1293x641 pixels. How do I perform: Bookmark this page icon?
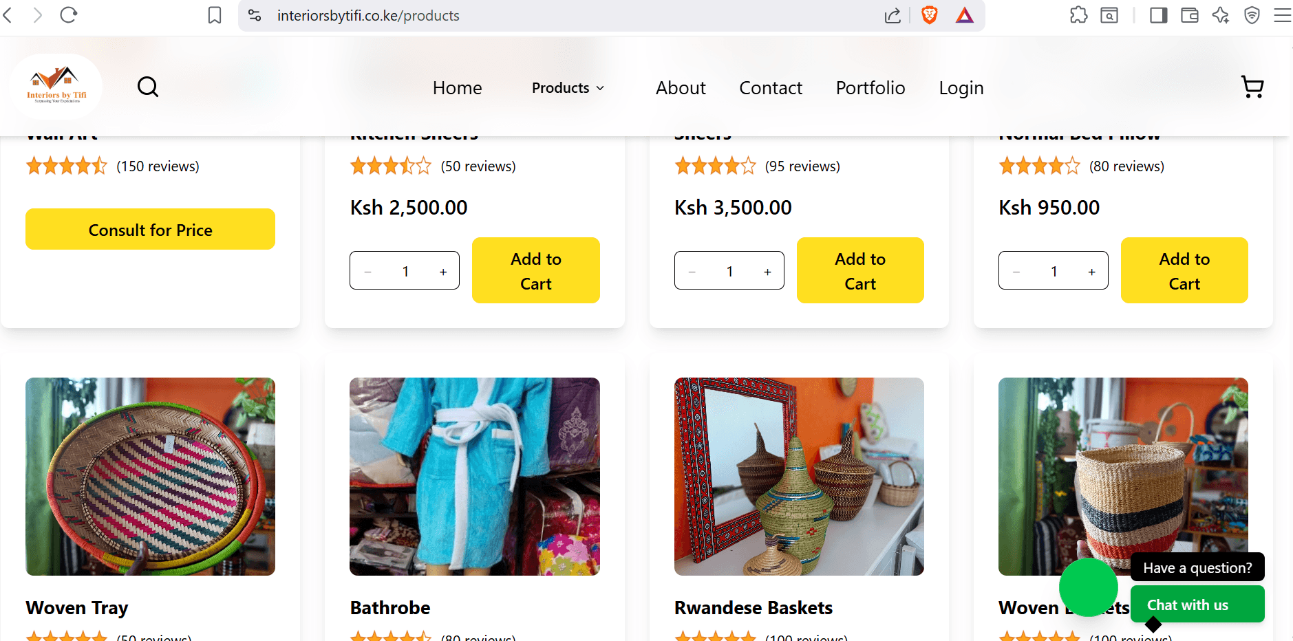pyautogui.click(x=215, y=15)
